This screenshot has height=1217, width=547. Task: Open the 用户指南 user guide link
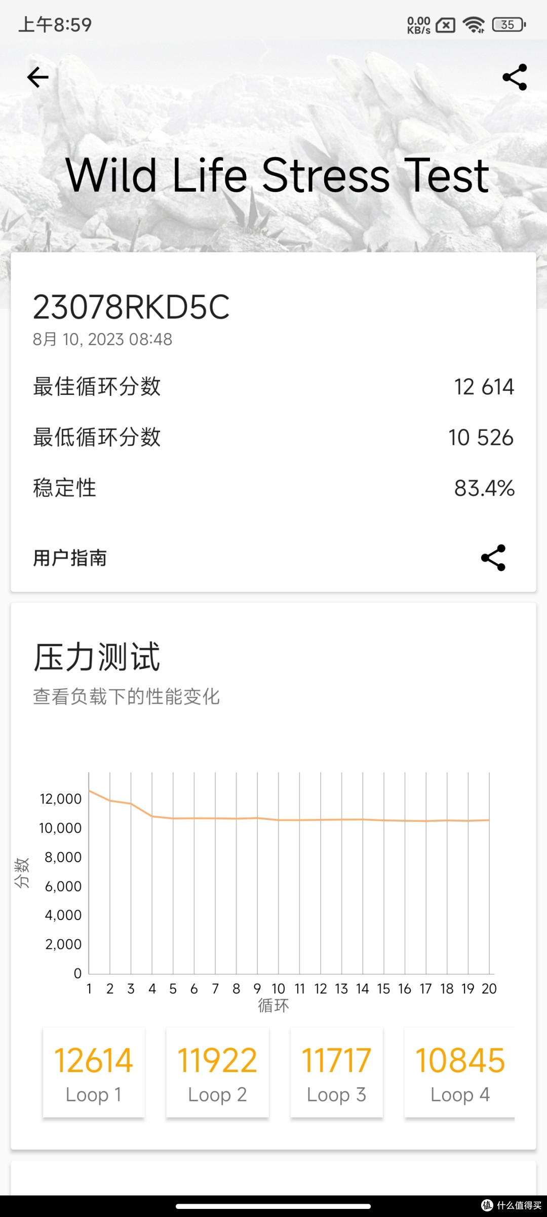click(x=70, y=558)
